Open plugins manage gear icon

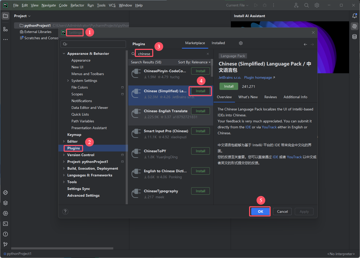(x=241, y=43)
